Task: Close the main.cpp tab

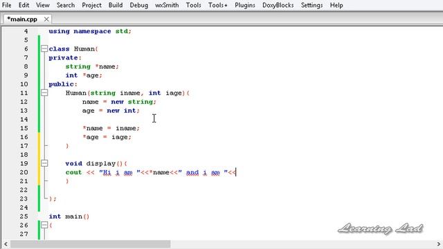Action: [x=46, y=19]
